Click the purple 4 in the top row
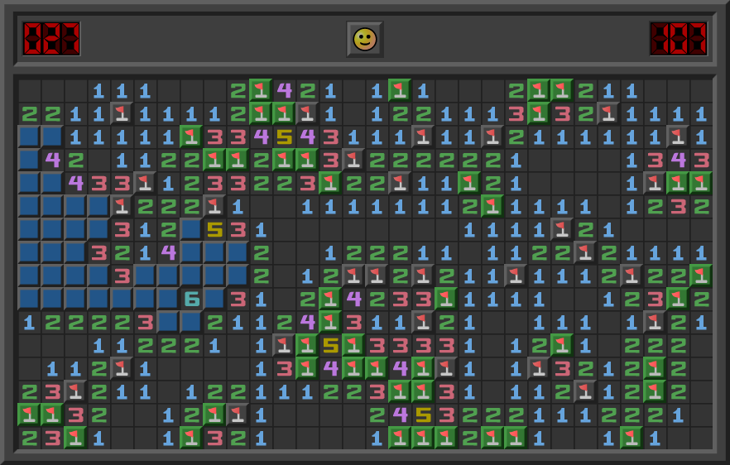Screen dimensions: 730x465 click(285, 90)
